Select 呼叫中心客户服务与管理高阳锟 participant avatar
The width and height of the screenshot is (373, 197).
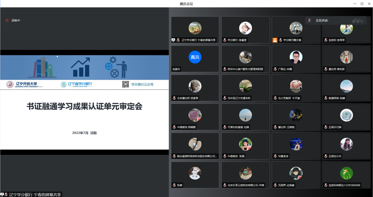click(245, 57)
